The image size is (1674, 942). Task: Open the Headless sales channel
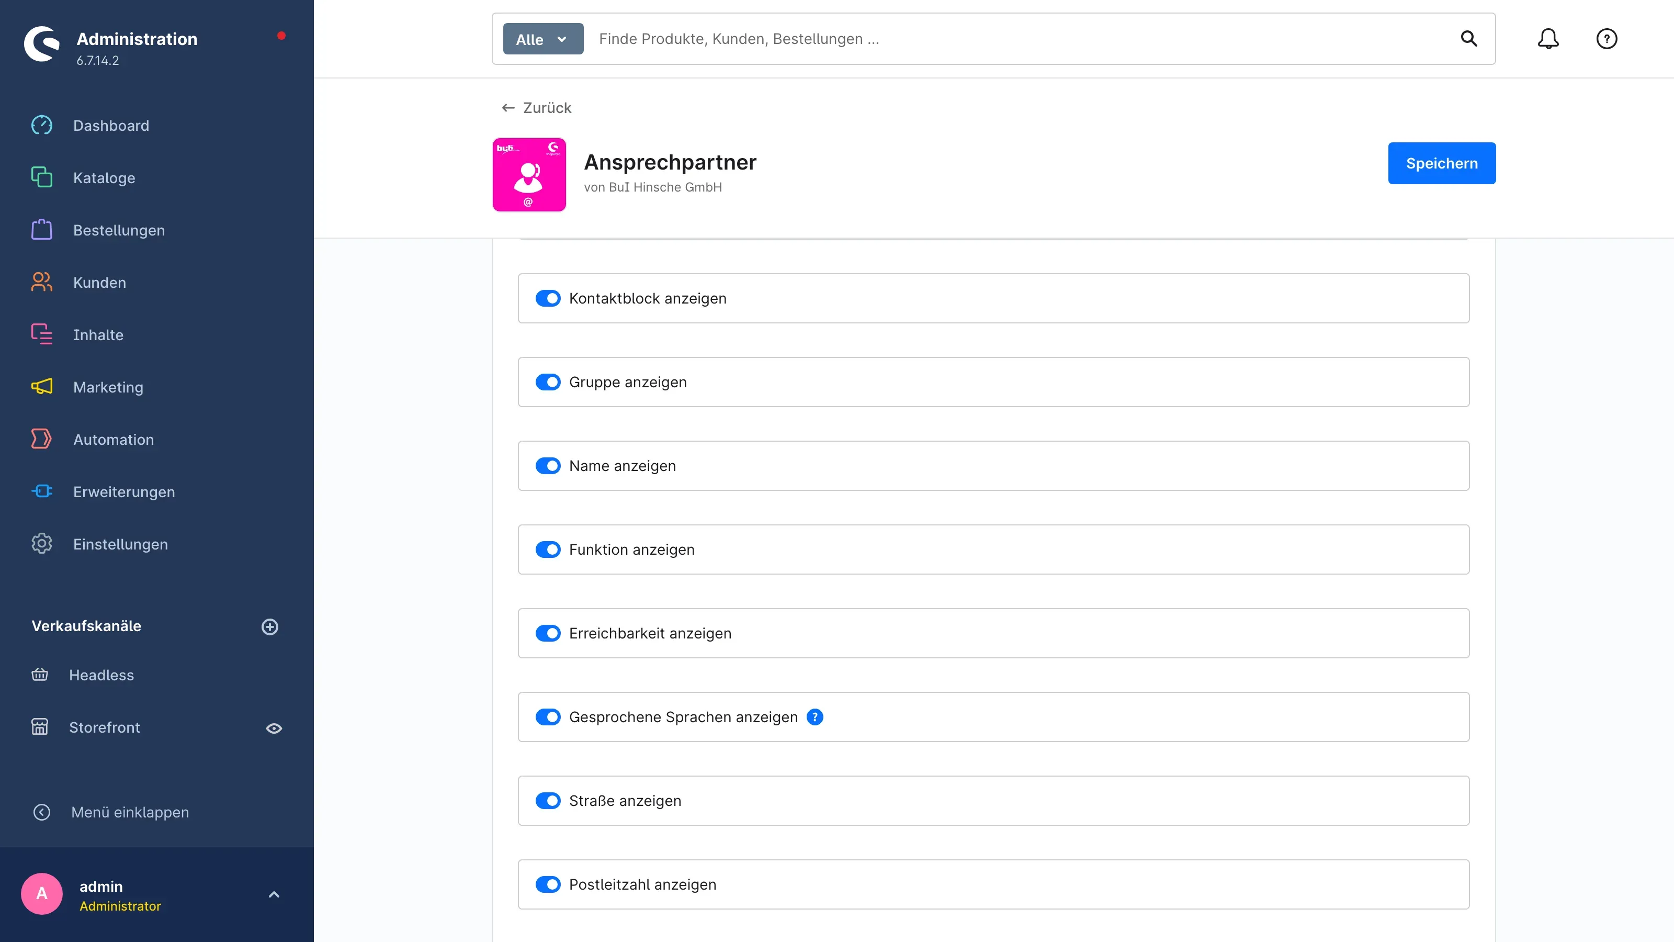tap(101, 675)
